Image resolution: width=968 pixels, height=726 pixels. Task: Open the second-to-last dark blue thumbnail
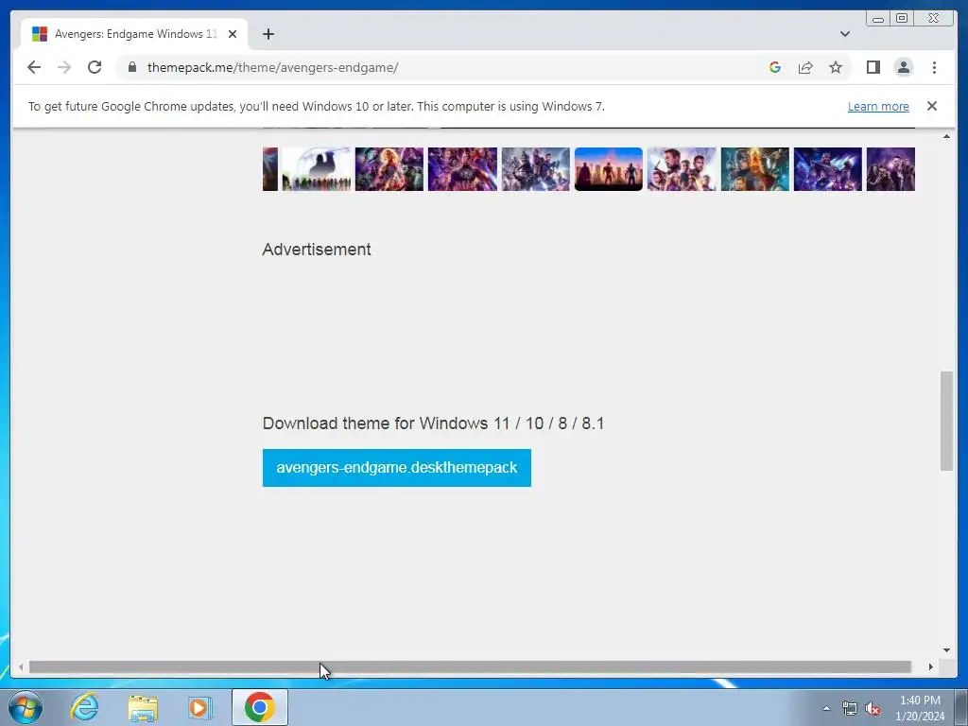(827, 169)
